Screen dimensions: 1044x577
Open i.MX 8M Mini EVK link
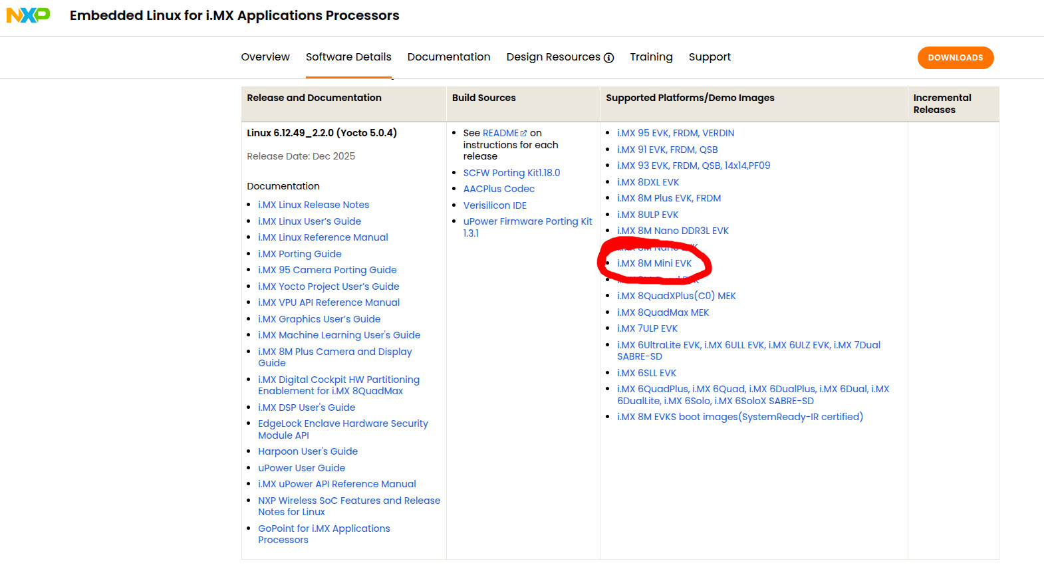[x=654, y=263]
